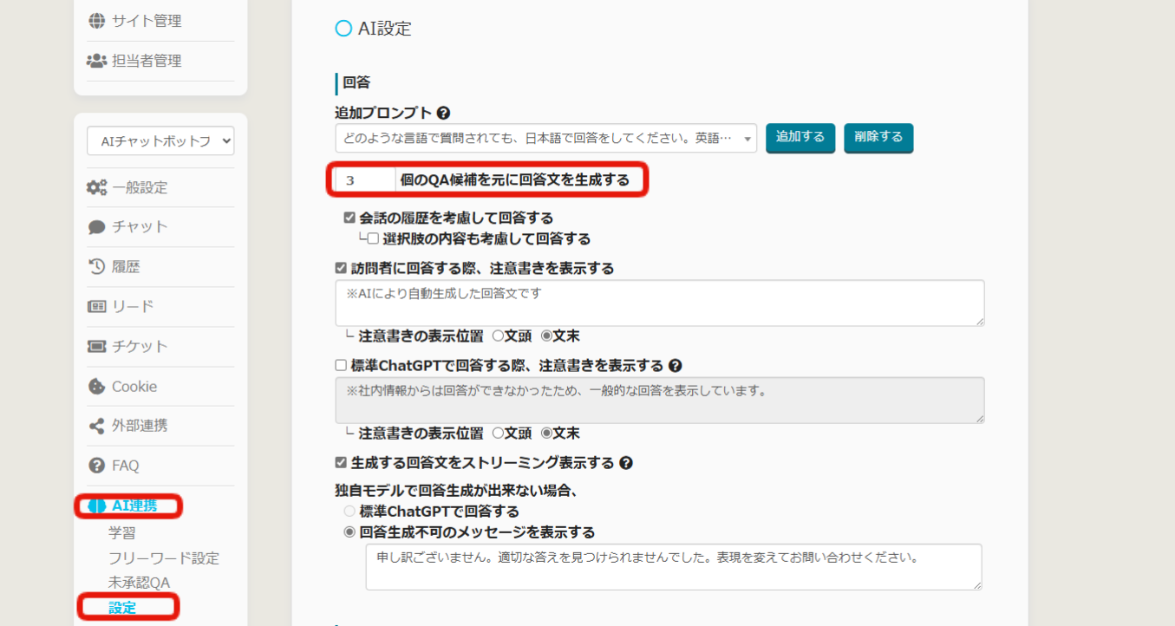Click help icon next to 追加プロンプト
The image size is (1175, 626).
click(443, 113)
